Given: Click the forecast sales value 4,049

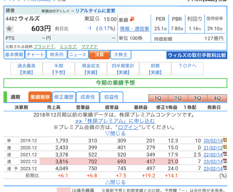Looking at the screenshot, I should pos(62,168).
